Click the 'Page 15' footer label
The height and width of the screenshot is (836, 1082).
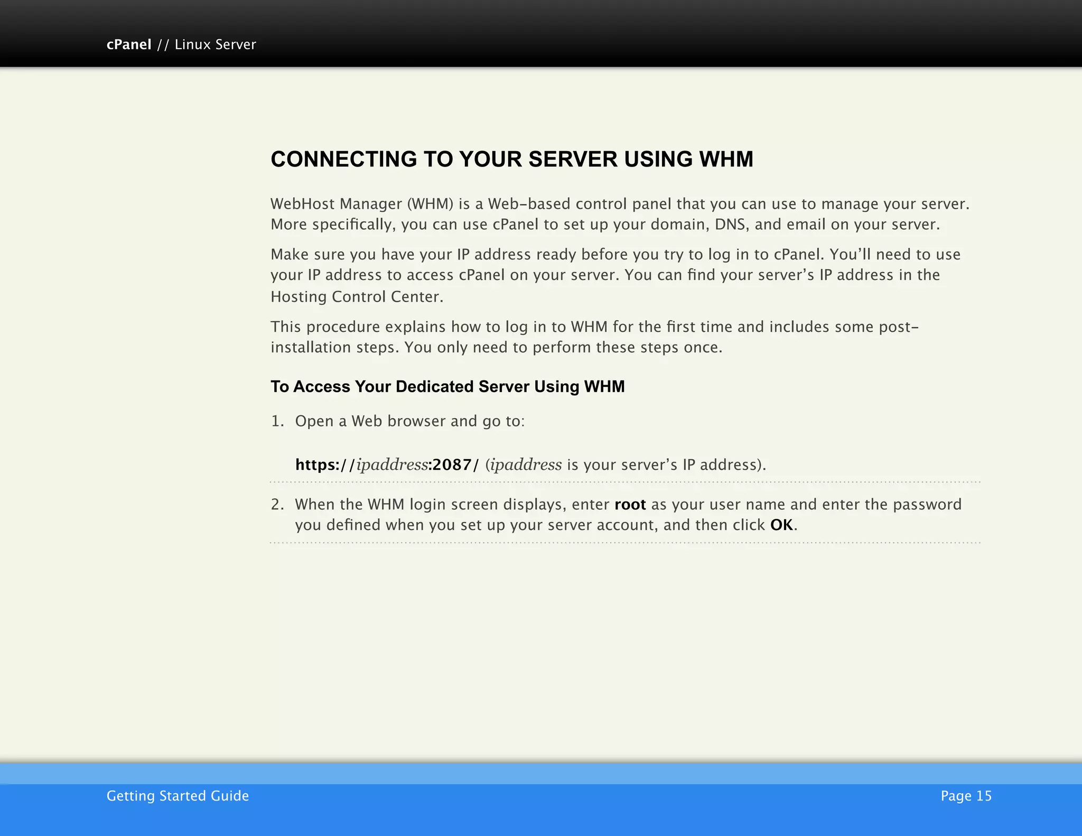[x=966, y=796]
